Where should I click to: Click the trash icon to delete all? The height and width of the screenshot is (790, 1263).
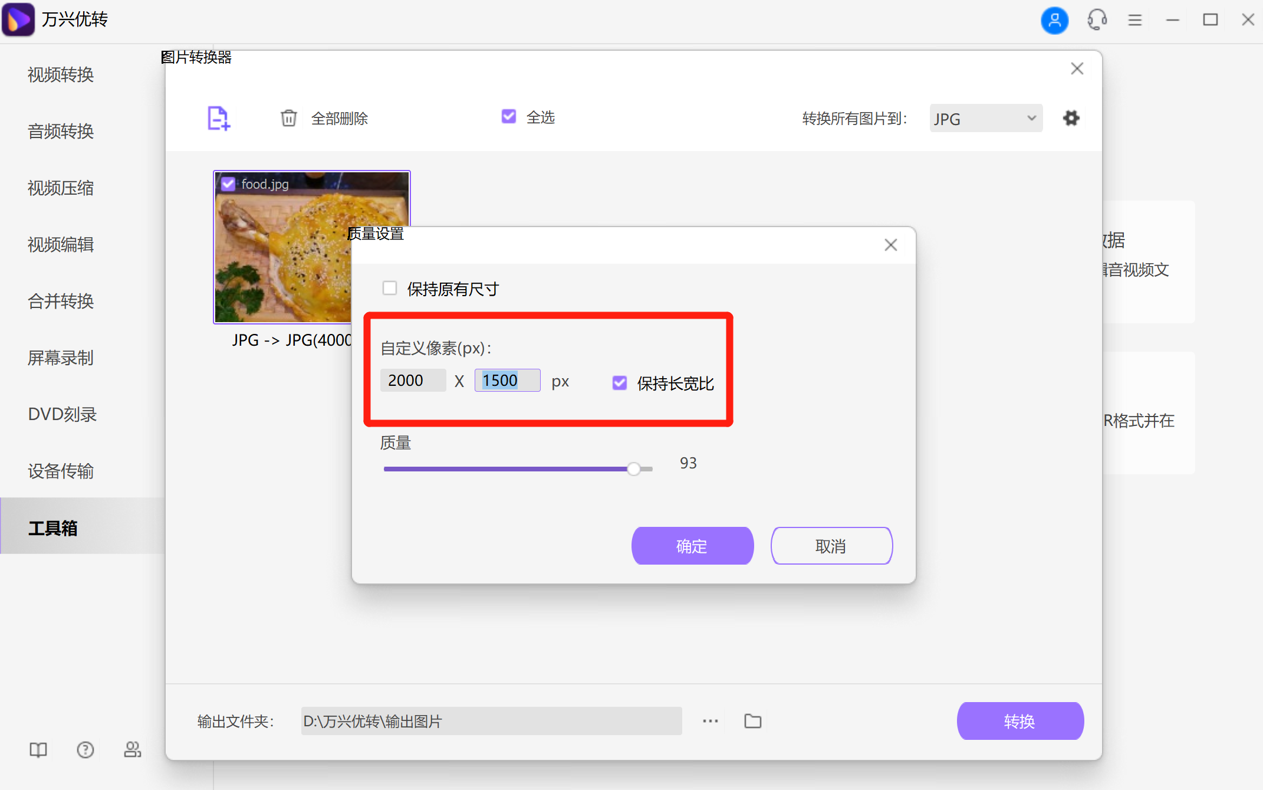coord(289,118)
